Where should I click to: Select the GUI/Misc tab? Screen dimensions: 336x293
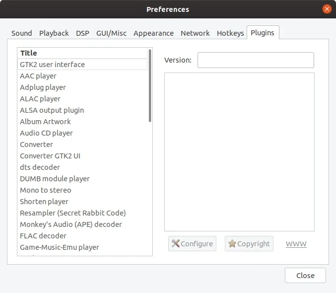(x=111, y=33)
